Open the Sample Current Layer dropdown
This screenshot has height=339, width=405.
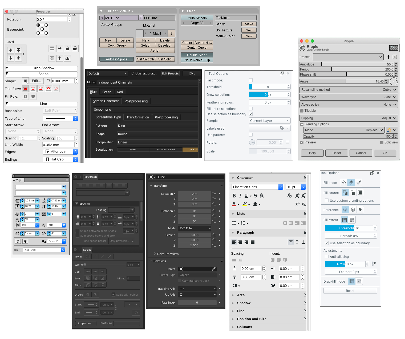[x=269, y=121]
